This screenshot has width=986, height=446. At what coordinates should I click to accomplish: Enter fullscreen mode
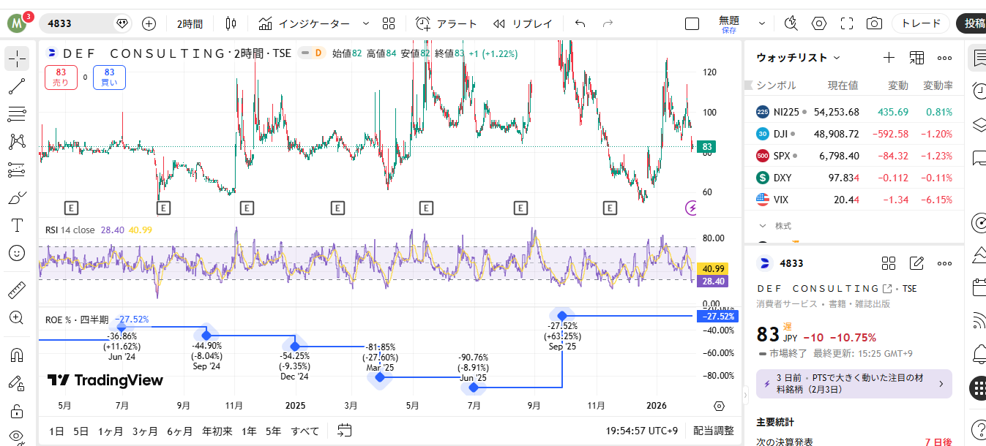pyautogui.click(x=847, y=23)
